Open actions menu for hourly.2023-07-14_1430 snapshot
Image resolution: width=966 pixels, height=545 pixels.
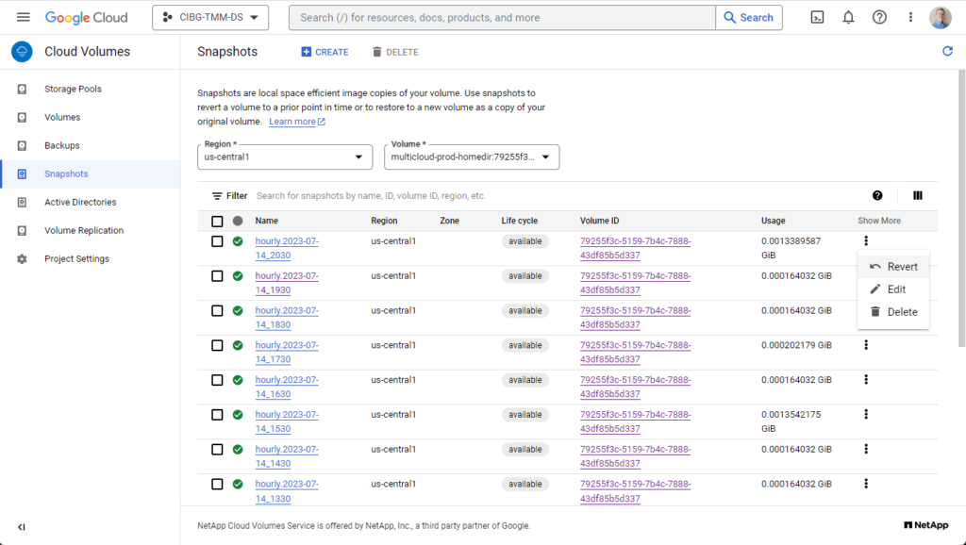pos(866,450)
